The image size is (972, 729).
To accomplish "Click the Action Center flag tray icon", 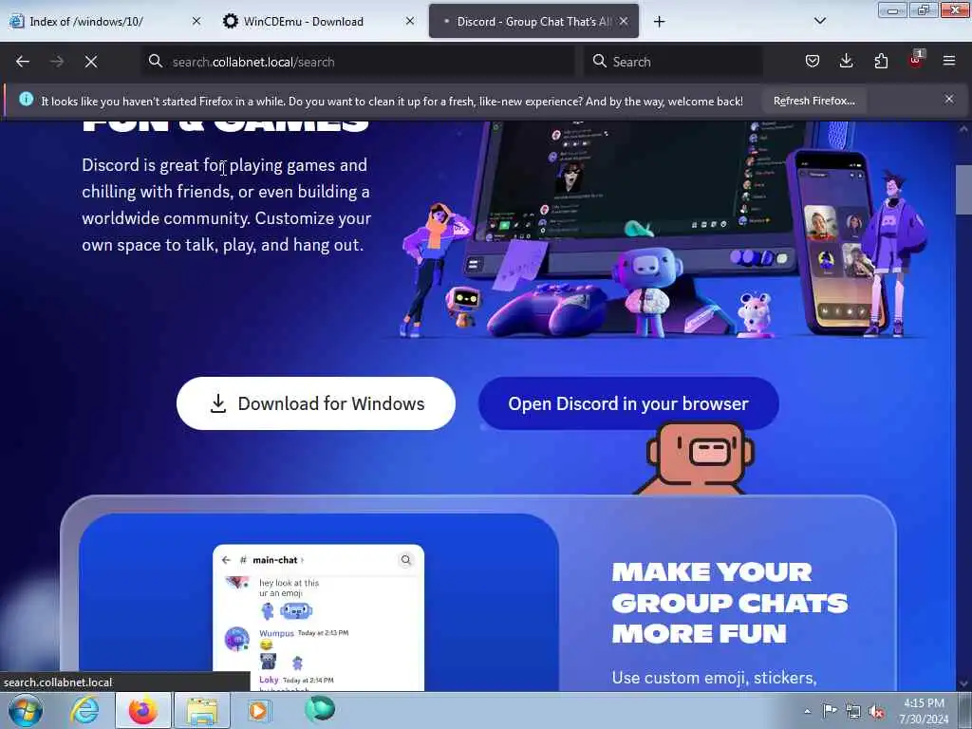I will coord(830,711).
